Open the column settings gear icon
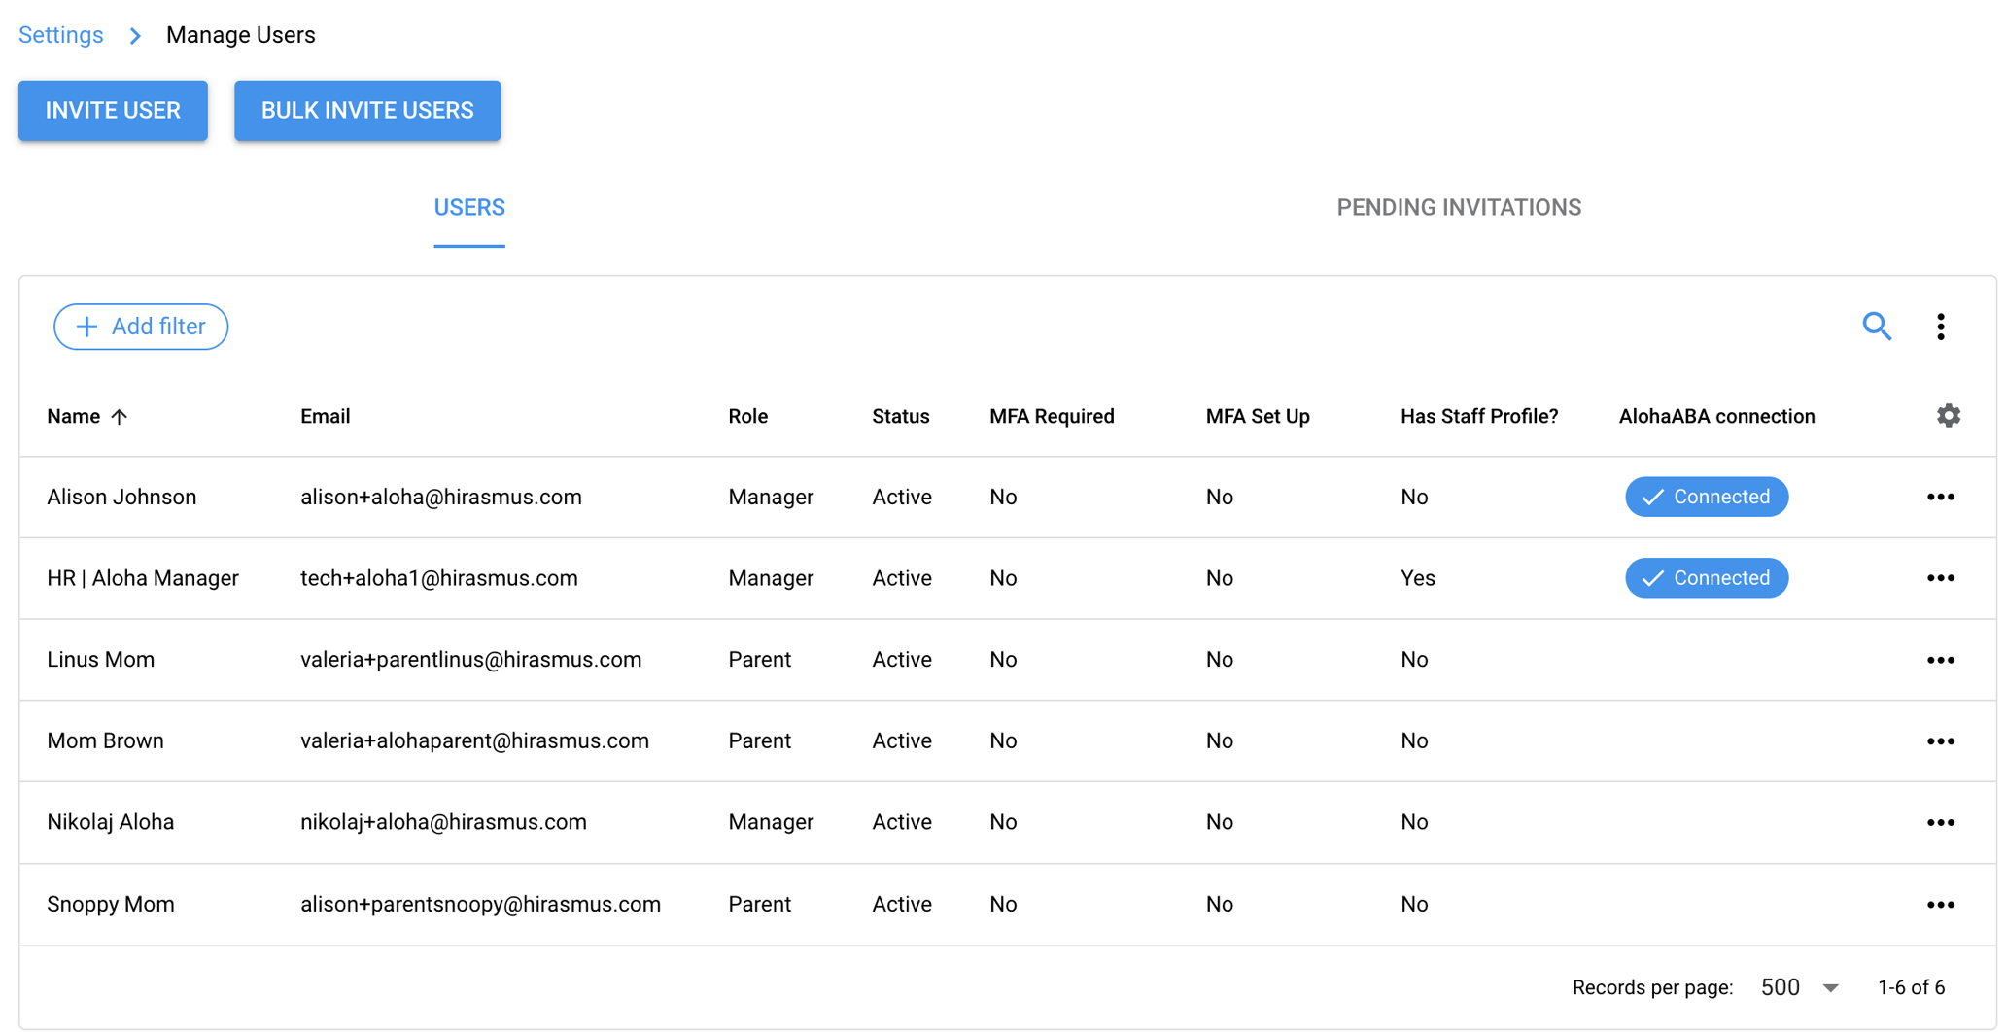Screen dimensions: 2006x1032 click(x=1948, y=415)
